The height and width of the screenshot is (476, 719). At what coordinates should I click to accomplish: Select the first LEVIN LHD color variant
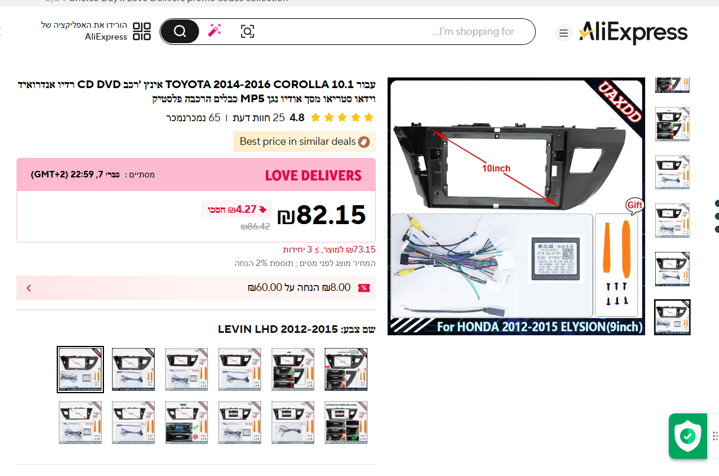pos(80,370)
